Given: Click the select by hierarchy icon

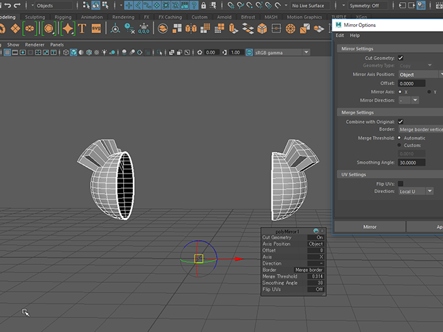Looking at the screenshot, I should 87,6.
